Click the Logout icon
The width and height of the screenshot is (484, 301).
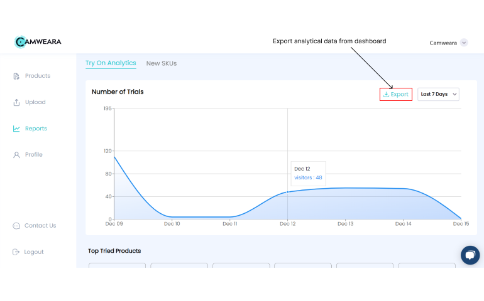pyautogui.click(x=17, y=252)
